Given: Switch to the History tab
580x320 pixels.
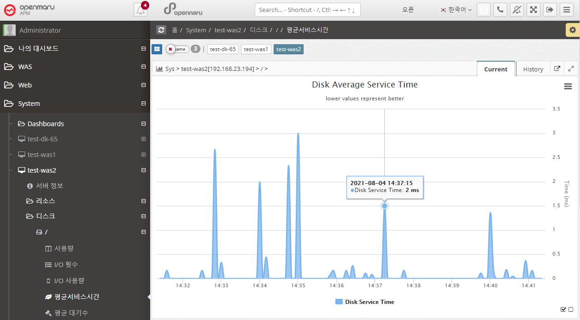Looking at the screenshot, I should point(533,69).
